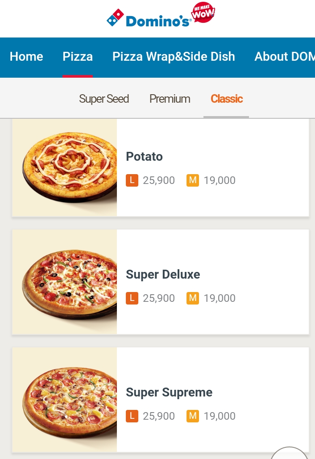Go to the Home menu item
The image size is (315, 459).
[x=26, y=57]
